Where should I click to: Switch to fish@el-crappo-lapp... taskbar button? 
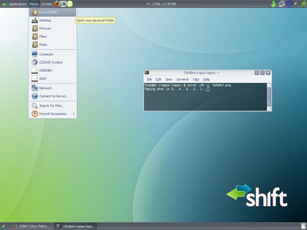point(76,226)
